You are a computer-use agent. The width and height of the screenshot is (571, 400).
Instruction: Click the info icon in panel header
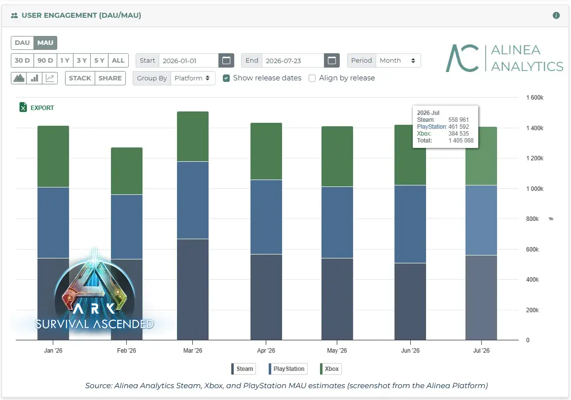click(556, 15)
